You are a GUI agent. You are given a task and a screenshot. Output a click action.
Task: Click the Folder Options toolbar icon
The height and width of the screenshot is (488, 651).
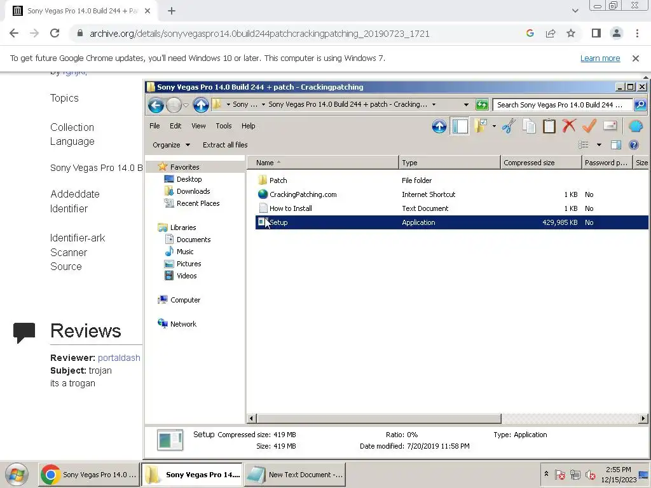click(x=481, y=126)
